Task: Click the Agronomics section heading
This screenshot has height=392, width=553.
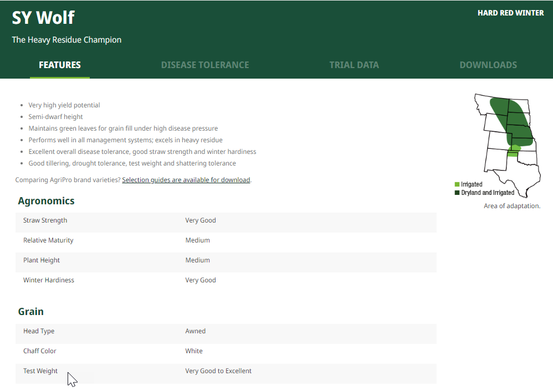Action: 46,201
